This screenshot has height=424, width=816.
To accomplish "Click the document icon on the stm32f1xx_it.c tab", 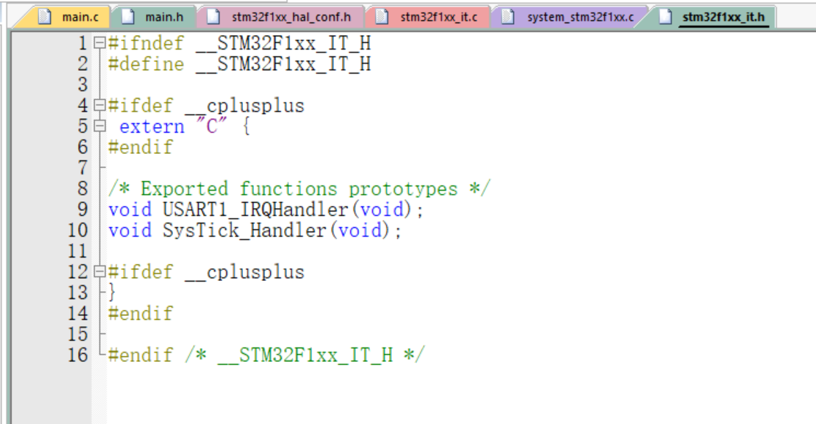I will (382, 17).
